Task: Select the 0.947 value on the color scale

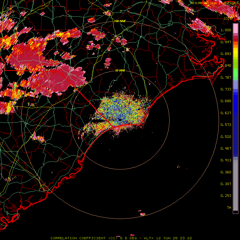Action: pos(226,42)
